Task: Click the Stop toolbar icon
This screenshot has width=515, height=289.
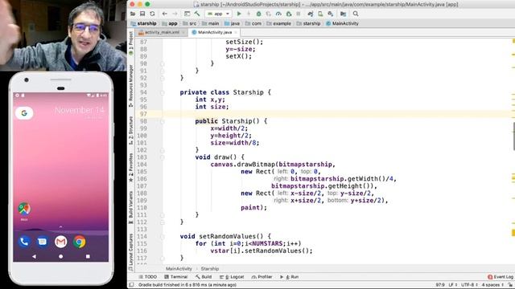Action: point(299,14)
